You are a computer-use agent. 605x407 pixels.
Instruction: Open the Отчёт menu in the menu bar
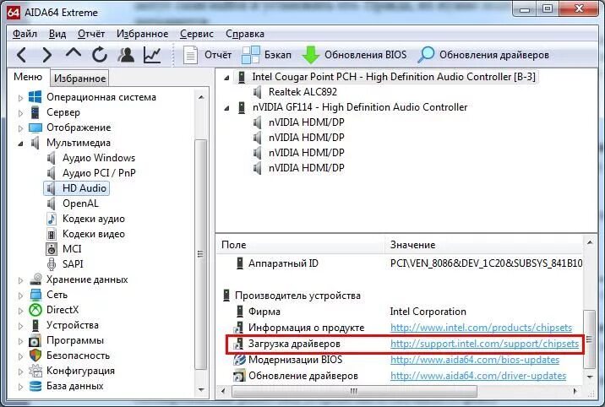(x=91, y=34)
